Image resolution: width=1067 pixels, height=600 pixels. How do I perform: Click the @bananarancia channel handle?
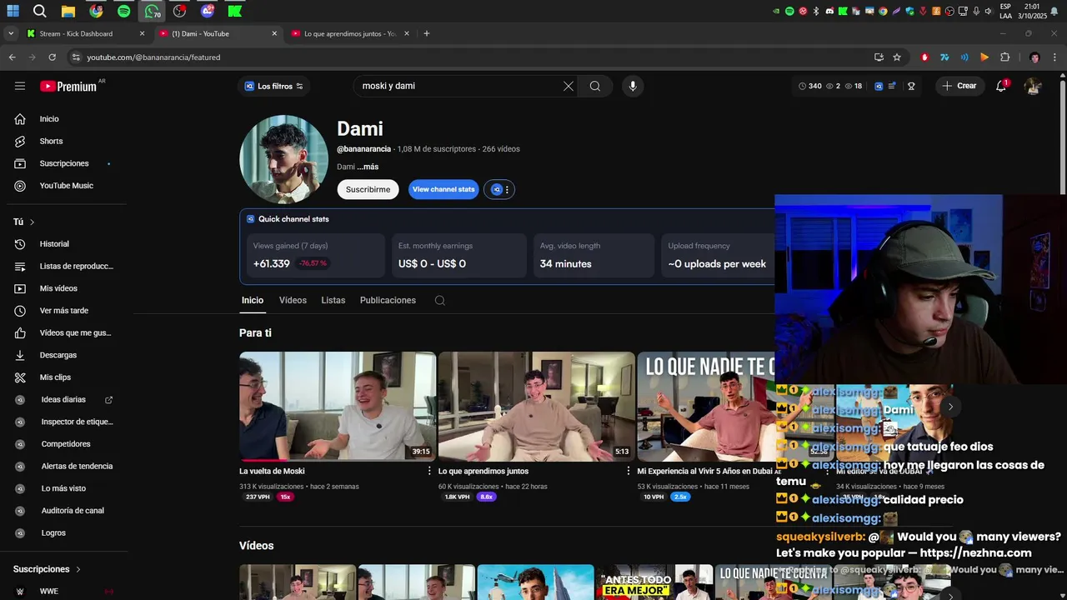point(363,149)
